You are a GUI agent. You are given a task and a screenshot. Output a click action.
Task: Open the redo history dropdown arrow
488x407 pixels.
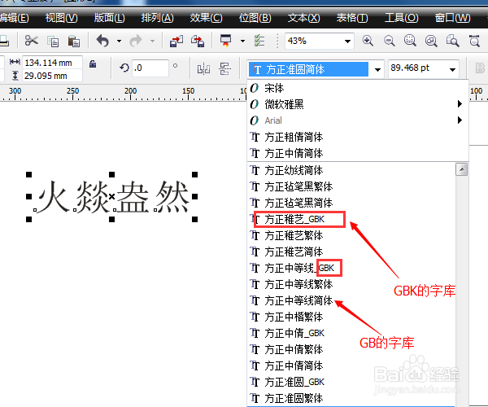[x=152, y=41]
